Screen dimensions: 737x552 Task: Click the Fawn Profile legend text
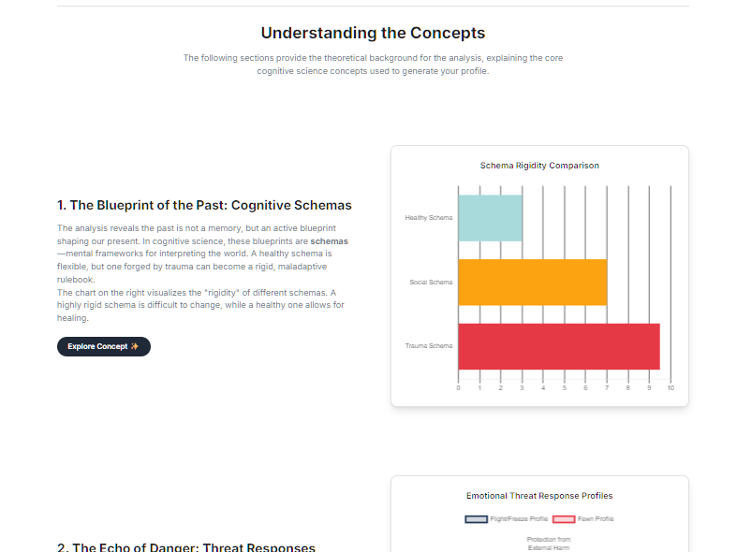pyautogui.click(x=596, y=519)
